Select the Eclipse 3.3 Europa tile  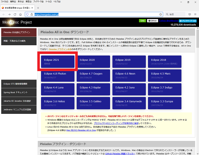tap(164, 103)
